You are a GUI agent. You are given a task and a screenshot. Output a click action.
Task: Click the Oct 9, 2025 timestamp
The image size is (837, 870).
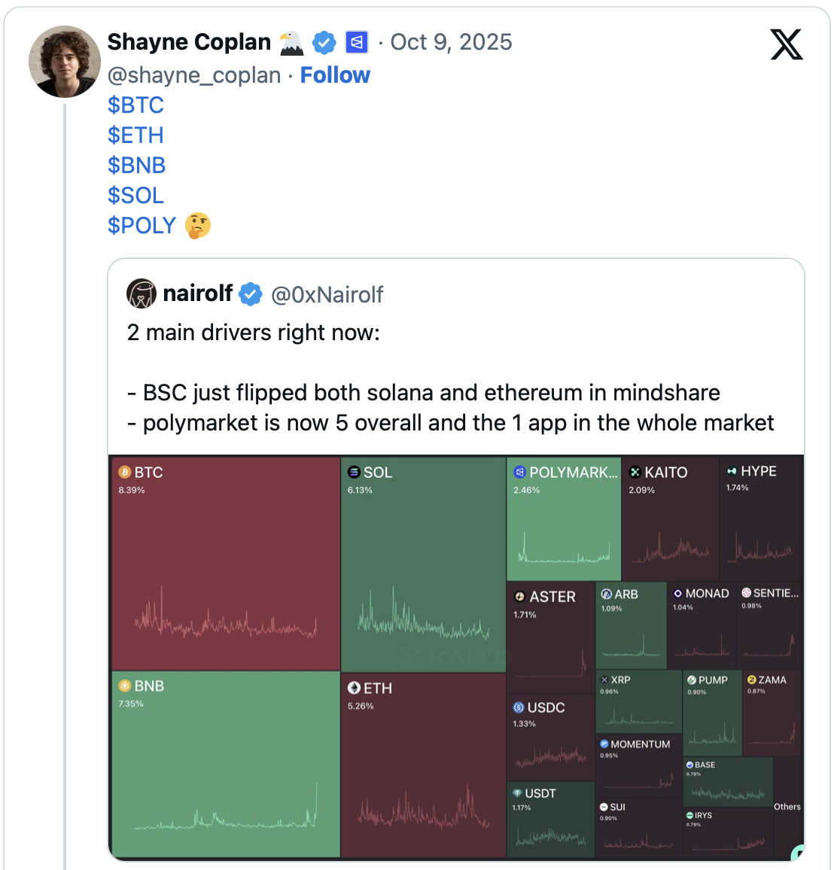pyautogui.click(x=451, y=42)
